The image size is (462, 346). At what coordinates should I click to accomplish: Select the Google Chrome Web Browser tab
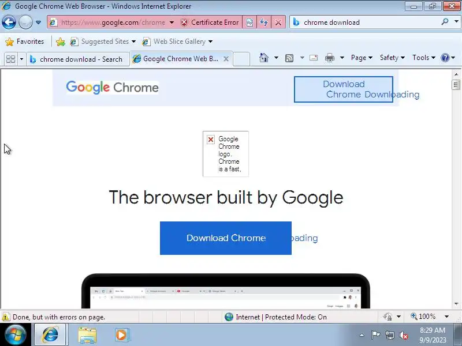pos(177,59)
